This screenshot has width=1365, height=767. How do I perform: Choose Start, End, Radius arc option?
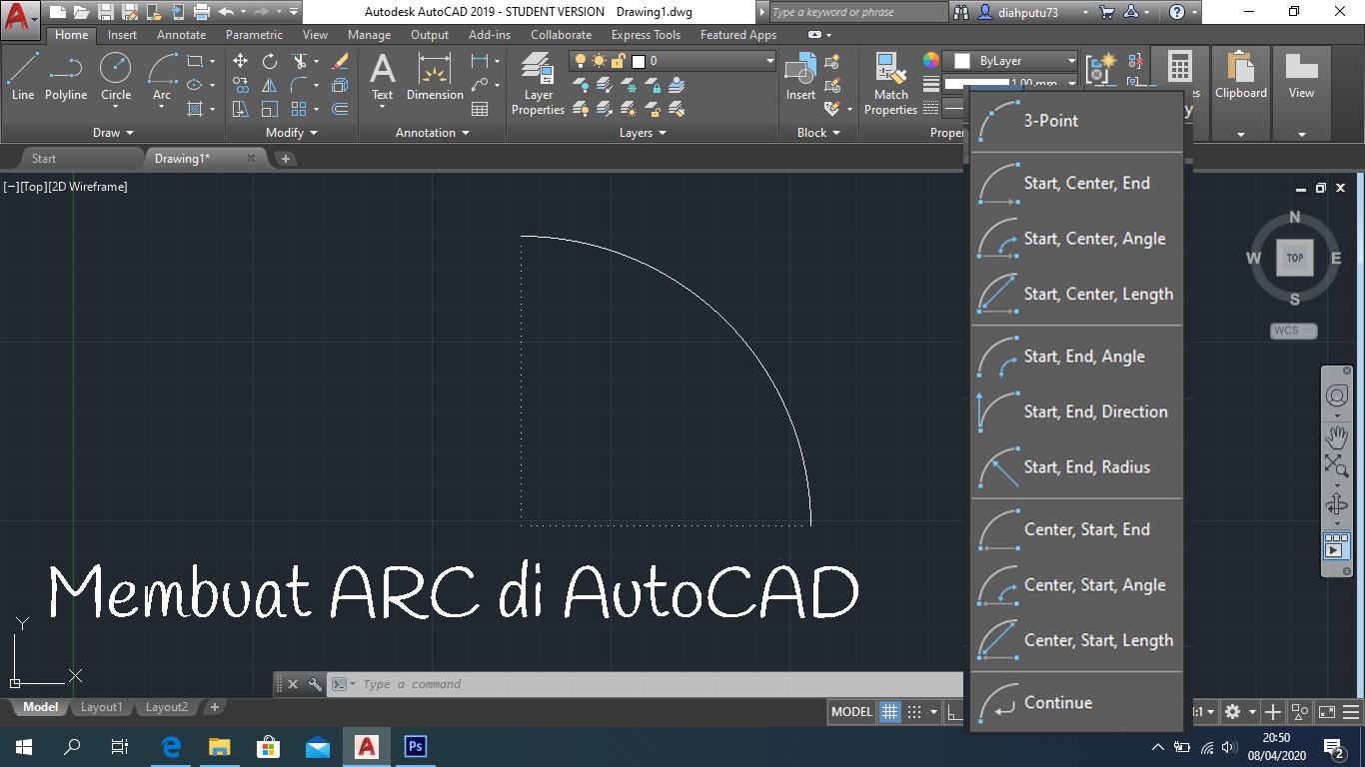point(1076,467)
